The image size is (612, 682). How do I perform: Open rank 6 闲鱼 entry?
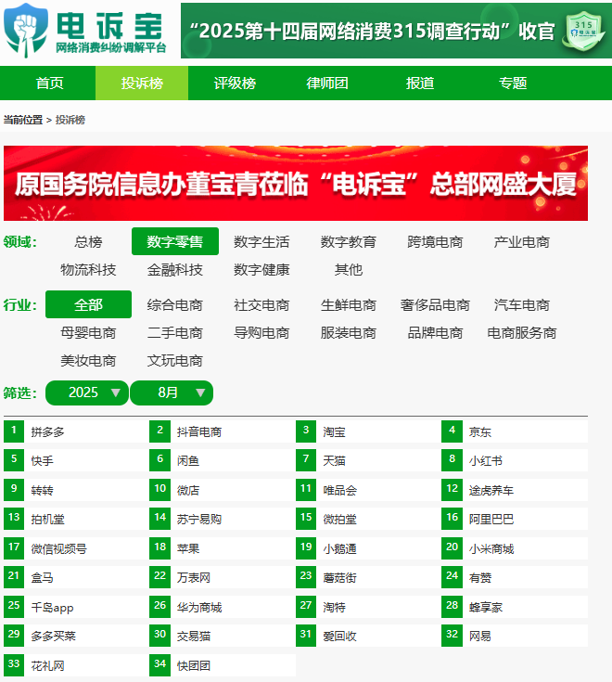point(222,460)
